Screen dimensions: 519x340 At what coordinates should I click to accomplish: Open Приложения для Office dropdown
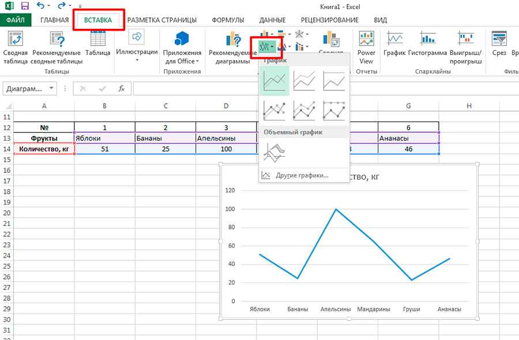click(x=182, y=48)
